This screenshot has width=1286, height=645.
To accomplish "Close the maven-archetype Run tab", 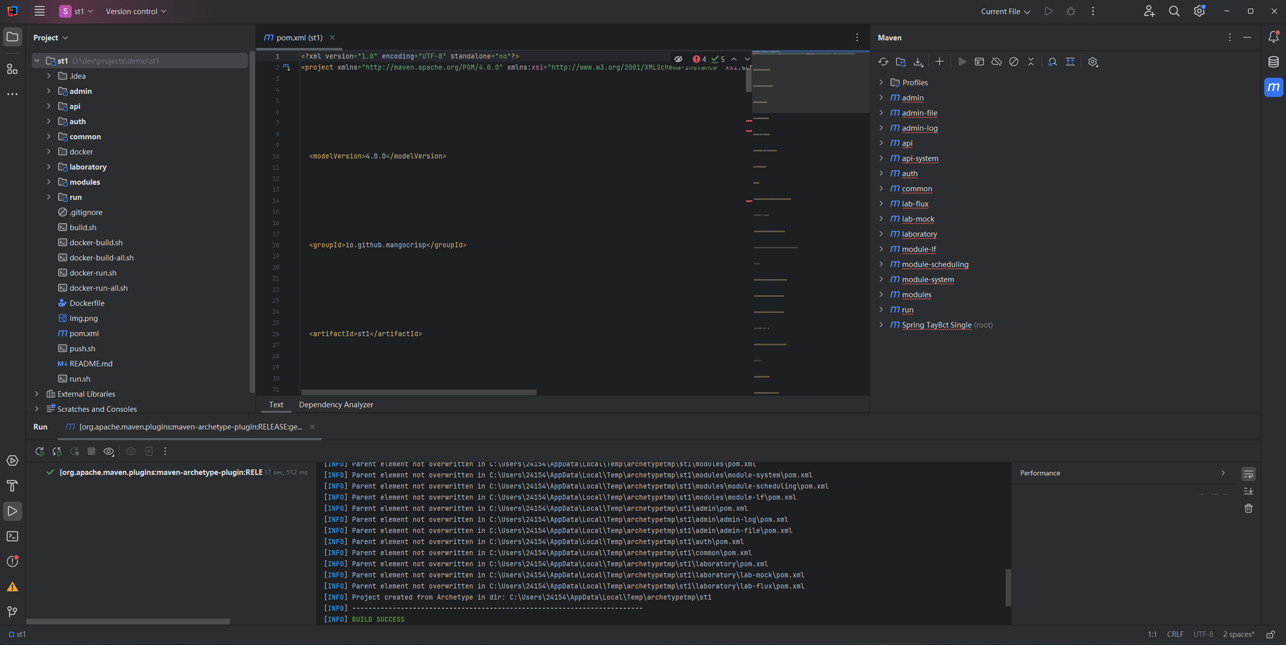I will (312, 427).
